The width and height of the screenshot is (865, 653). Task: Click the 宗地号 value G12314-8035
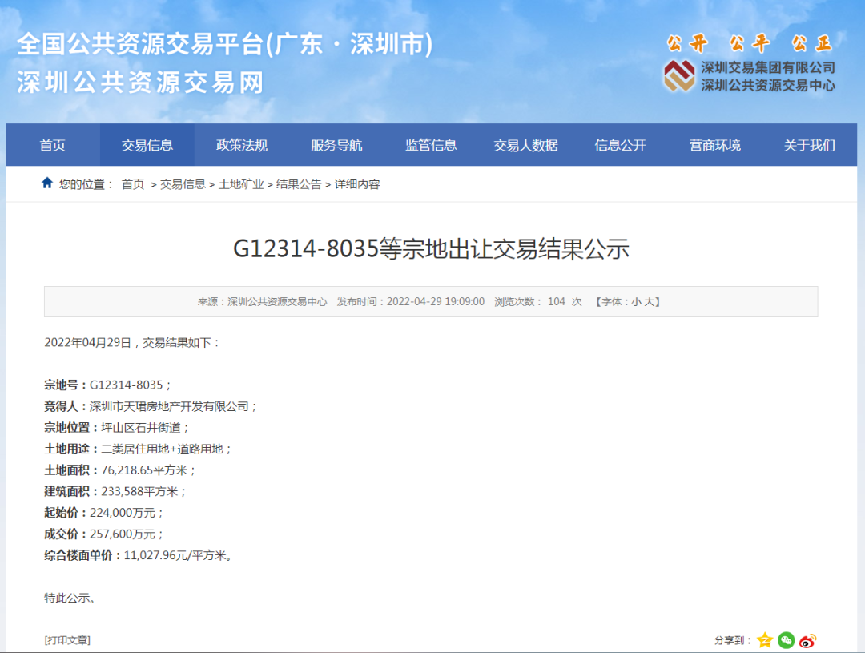(x=127, y=385)
